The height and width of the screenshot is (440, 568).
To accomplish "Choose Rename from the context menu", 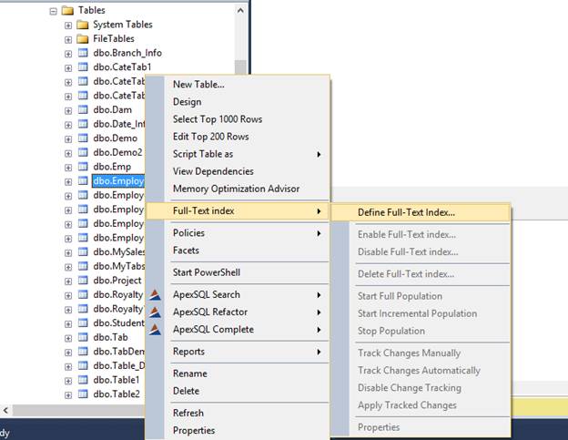I will coord(238,373).
